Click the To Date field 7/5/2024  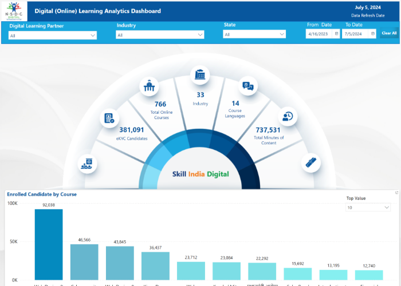(359, 34)
